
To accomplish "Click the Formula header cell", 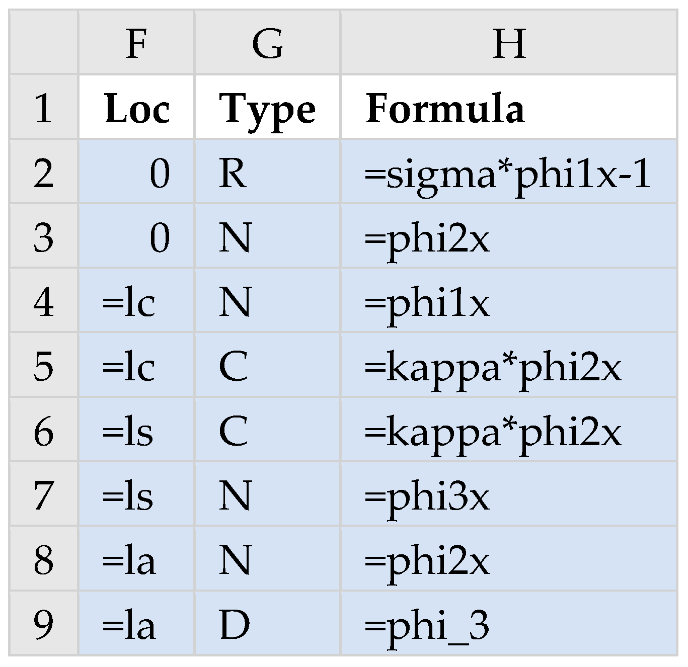I will click(508, 109).
